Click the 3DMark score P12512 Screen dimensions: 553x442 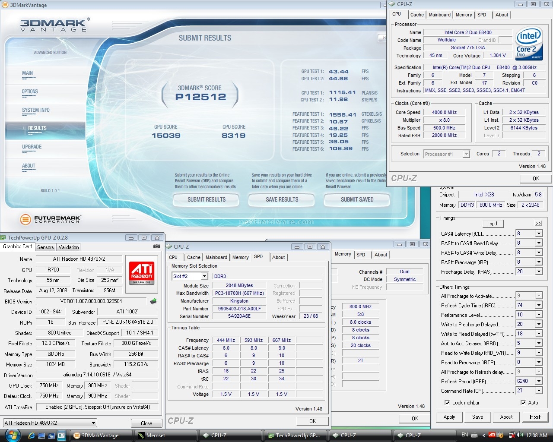pyautogui.click(x=201, y=97)
